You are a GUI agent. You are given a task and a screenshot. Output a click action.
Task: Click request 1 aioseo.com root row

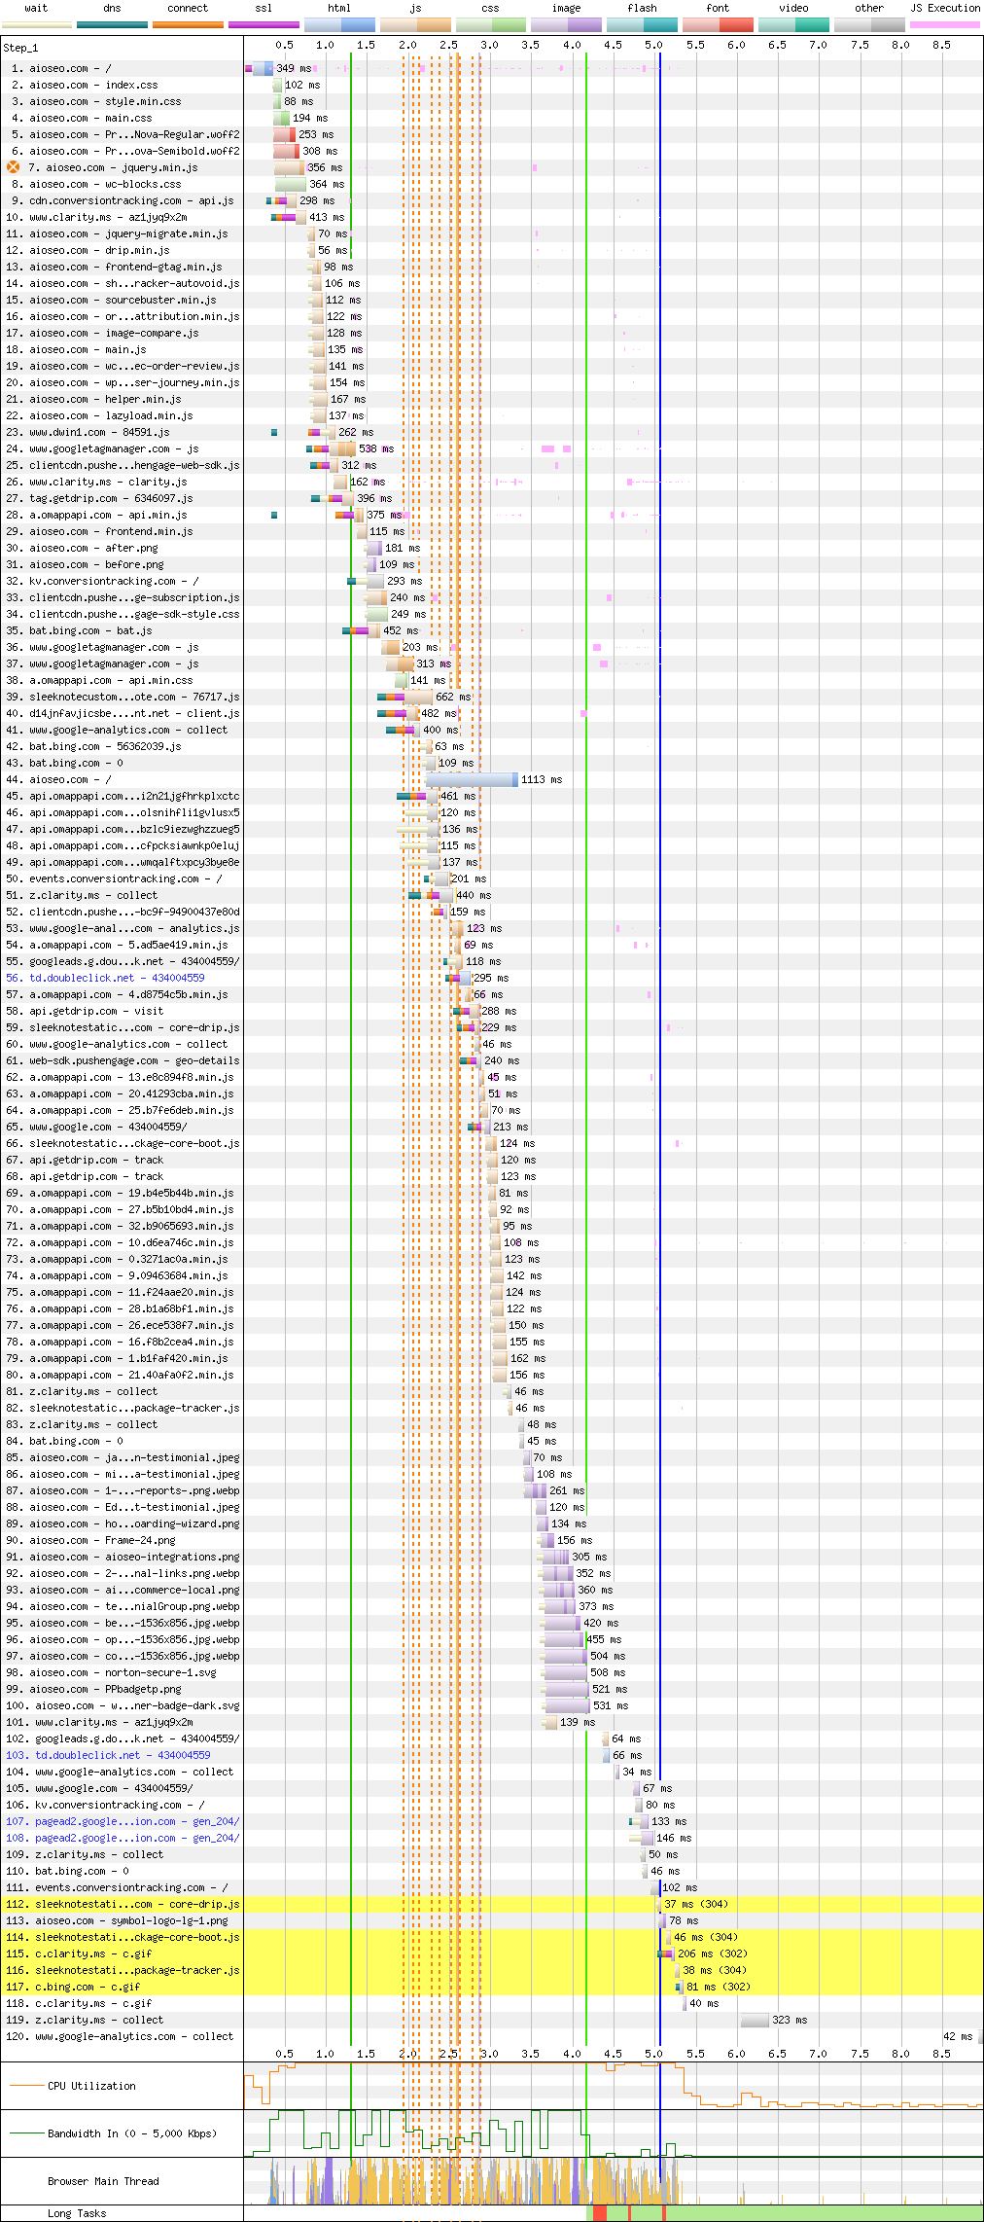[70, 68]
